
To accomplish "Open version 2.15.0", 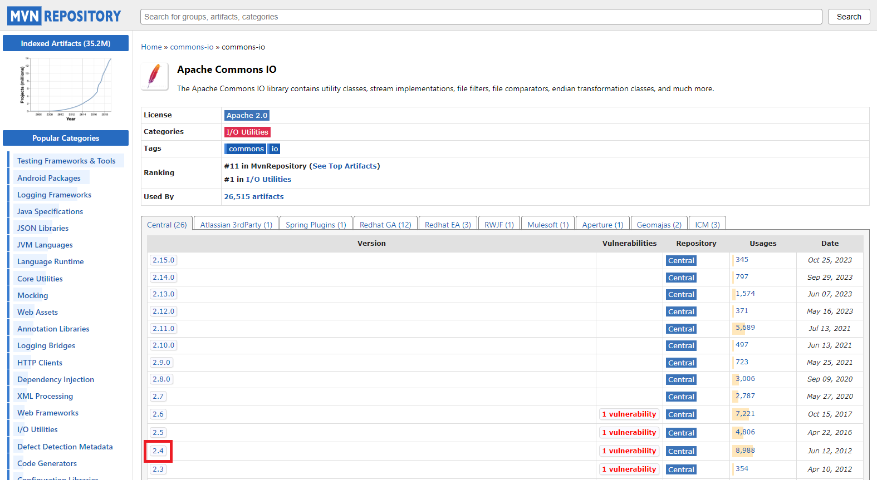I will tap(163, 260).
